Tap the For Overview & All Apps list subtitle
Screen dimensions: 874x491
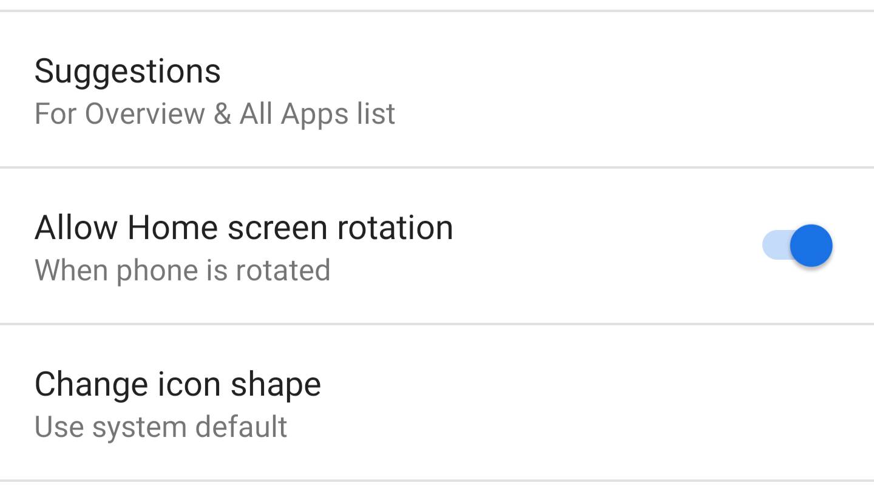click(215, 113)
